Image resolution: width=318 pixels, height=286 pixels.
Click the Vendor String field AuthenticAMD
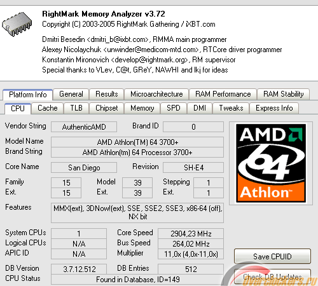coord(84,127)
